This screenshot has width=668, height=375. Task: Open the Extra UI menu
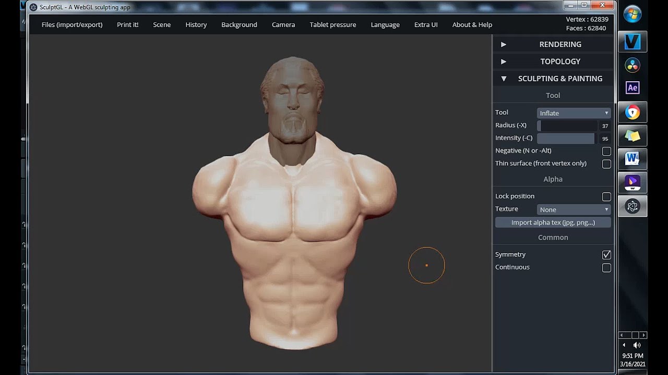coord(426,24)
